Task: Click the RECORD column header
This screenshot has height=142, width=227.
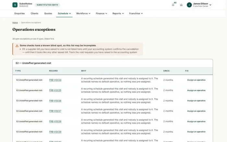Action: 54,71
